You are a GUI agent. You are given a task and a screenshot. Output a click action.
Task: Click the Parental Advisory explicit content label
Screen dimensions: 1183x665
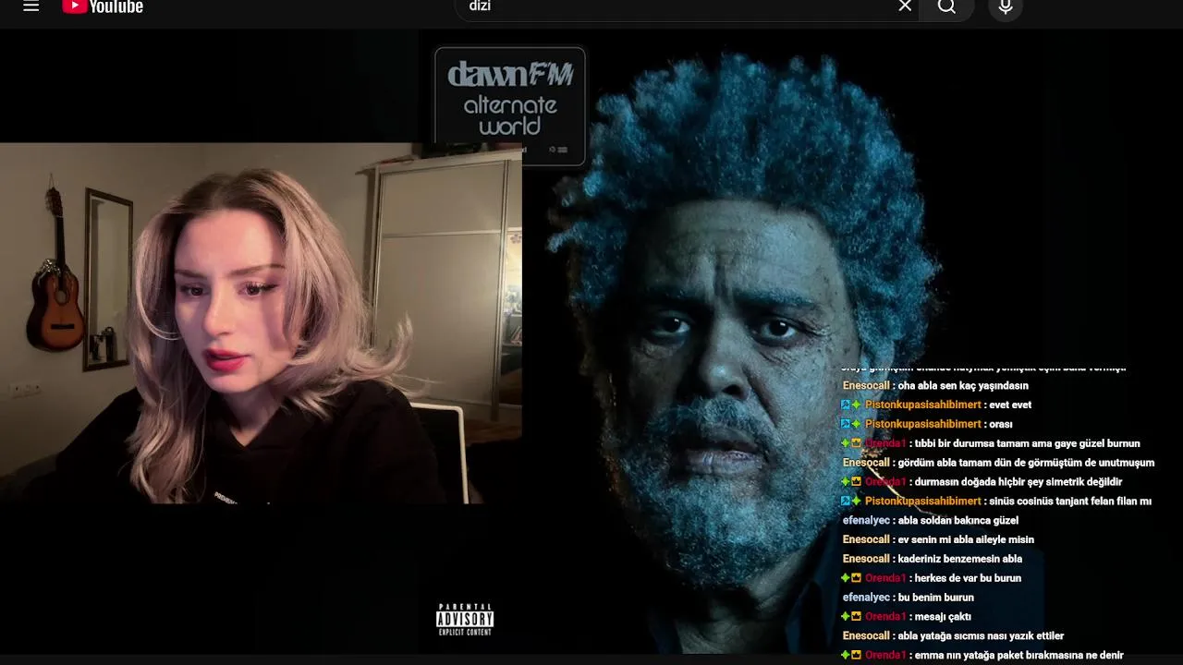(465, 620)
